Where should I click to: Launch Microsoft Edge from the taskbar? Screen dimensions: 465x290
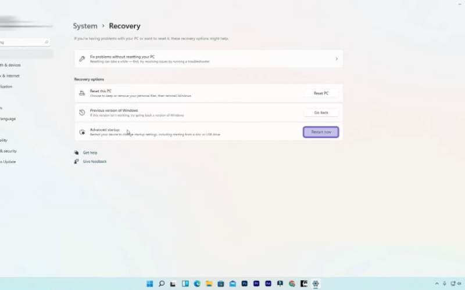[x=197, y=284]
